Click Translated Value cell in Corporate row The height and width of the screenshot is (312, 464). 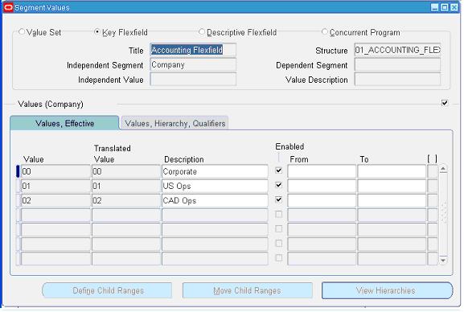tap(126, 171)
